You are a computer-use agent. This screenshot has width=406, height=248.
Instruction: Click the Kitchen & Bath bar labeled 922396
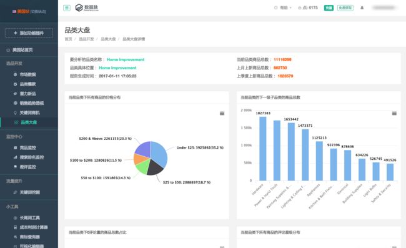coord(334,164)
